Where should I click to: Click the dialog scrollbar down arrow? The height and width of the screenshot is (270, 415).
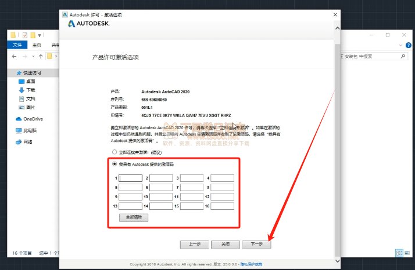(338, 261)
